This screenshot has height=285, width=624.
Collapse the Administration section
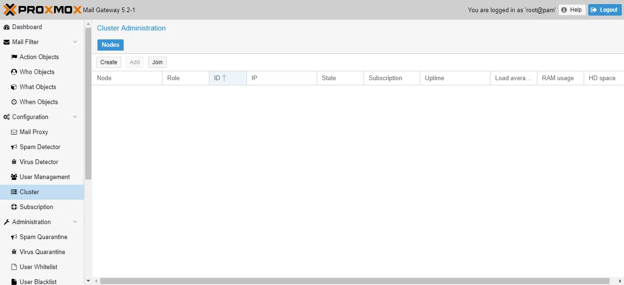(75, 222)
